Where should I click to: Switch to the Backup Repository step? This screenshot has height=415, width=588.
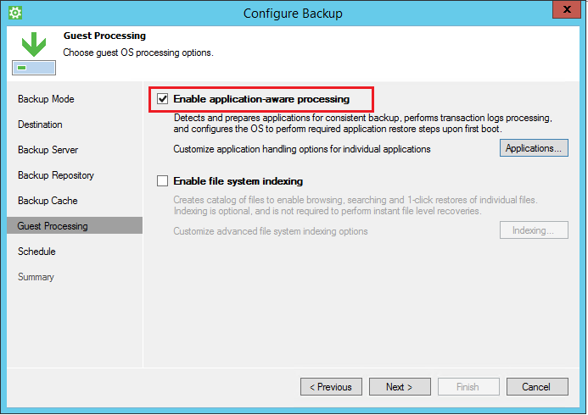56,175
